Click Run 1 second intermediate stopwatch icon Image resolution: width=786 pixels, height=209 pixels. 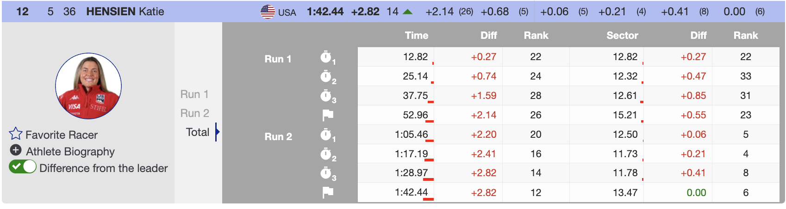point(326,77)
